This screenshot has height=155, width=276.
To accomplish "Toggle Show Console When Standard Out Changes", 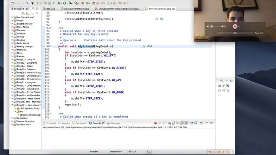I will pyautogui.click(x=182, y=123).
